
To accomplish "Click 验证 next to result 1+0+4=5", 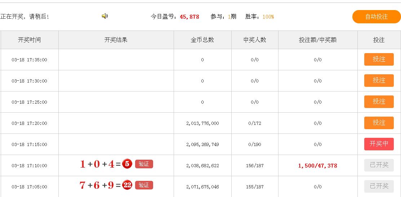I will point(144,164).
